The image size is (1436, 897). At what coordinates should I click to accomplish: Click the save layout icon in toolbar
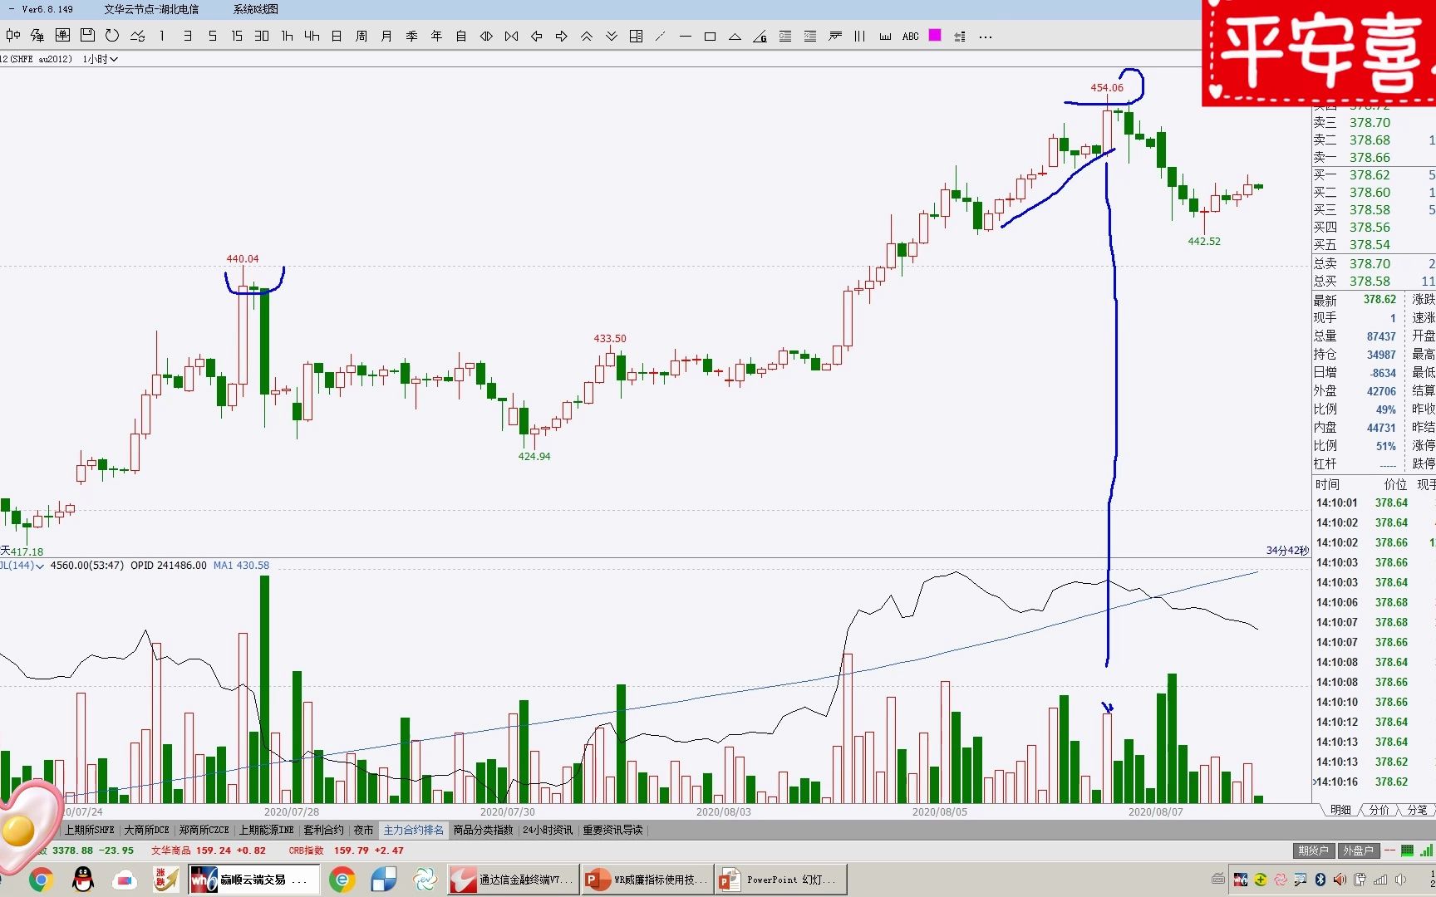tap(87, 36)
